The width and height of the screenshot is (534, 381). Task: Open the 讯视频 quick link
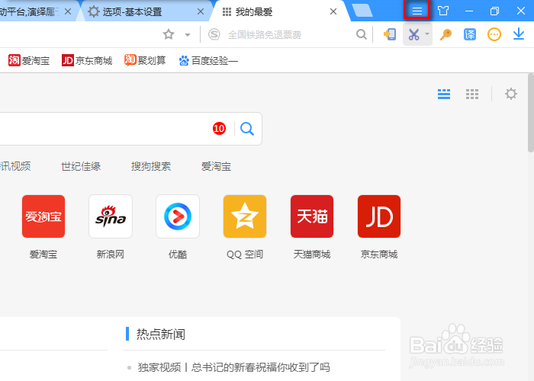pos(15,166)
